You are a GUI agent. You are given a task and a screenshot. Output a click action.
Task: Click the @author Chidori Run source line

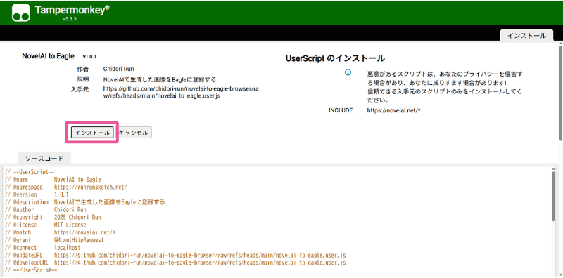tap(45, 210)
